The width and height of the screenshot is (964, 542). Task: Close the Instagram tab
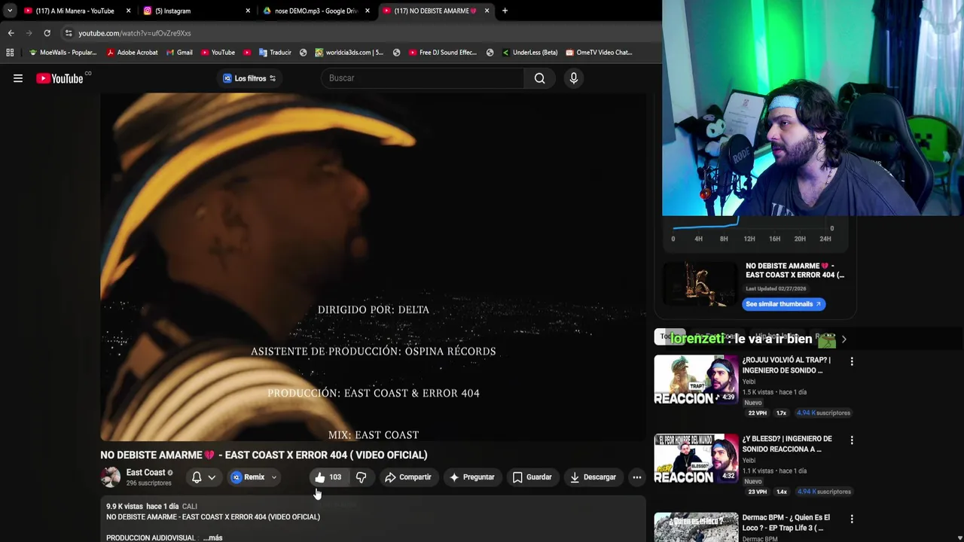(x=248, y=11)
